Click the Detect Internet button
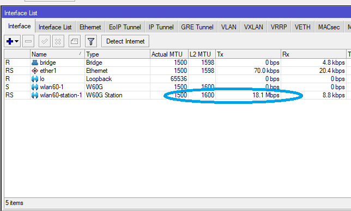 [x=125, y=41]
